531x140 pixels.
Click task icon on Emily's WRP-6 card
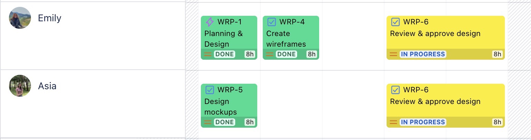click(395, 22)
